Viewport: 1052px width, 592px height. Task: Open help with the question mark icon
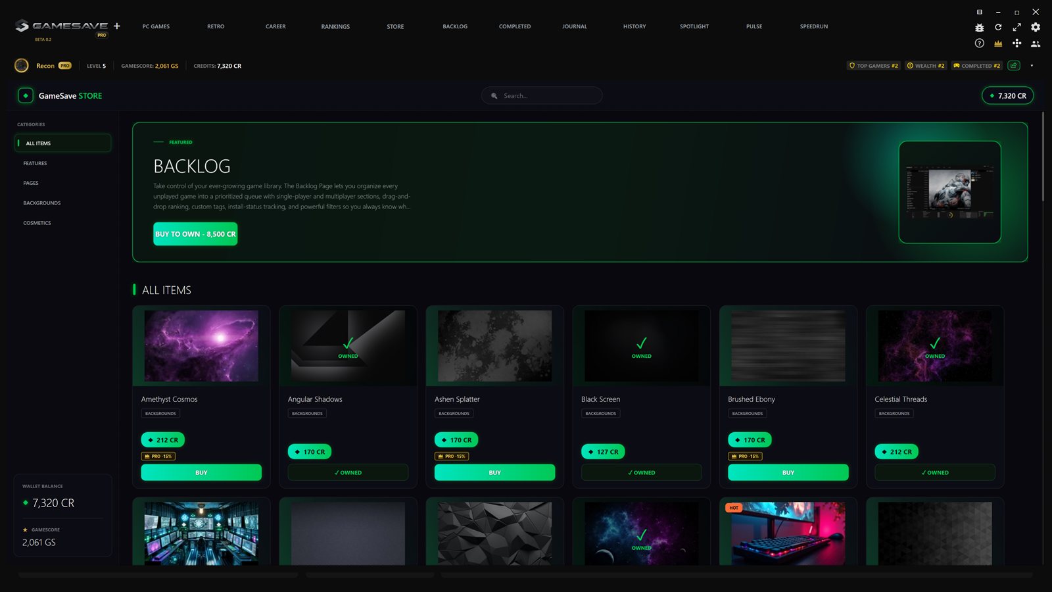pos(979,43)
